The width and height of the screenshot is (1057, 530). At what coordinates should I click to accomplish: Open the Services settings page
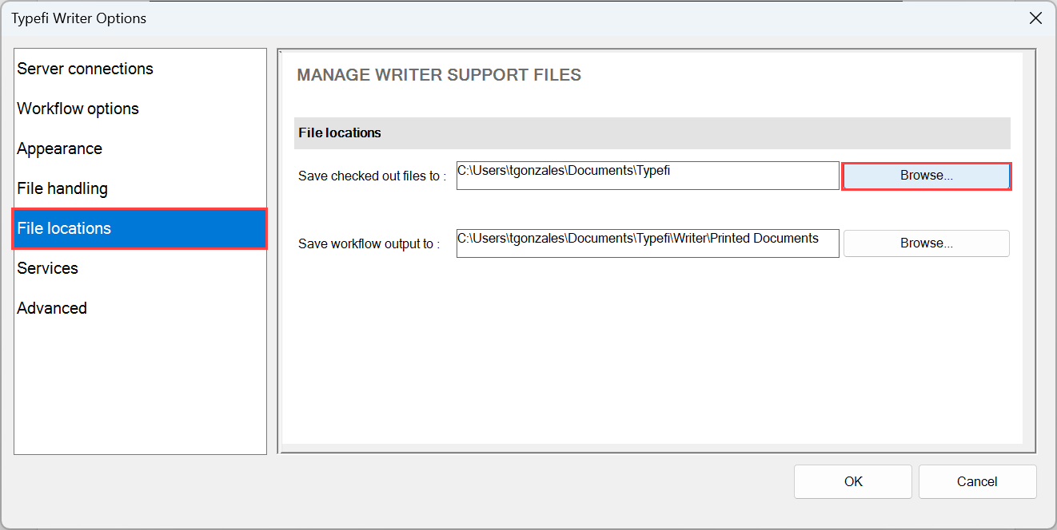coord(47,268)
